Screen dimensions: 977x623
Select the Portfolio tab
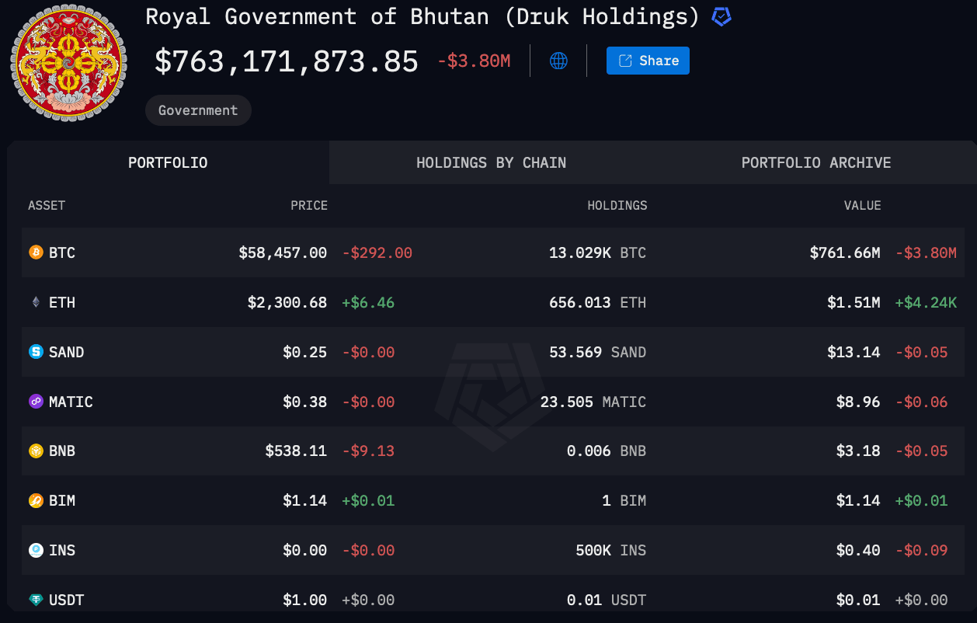168,163
